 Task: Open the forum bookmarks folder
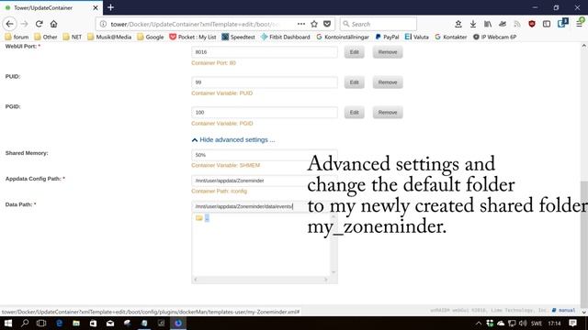[17, 37]
